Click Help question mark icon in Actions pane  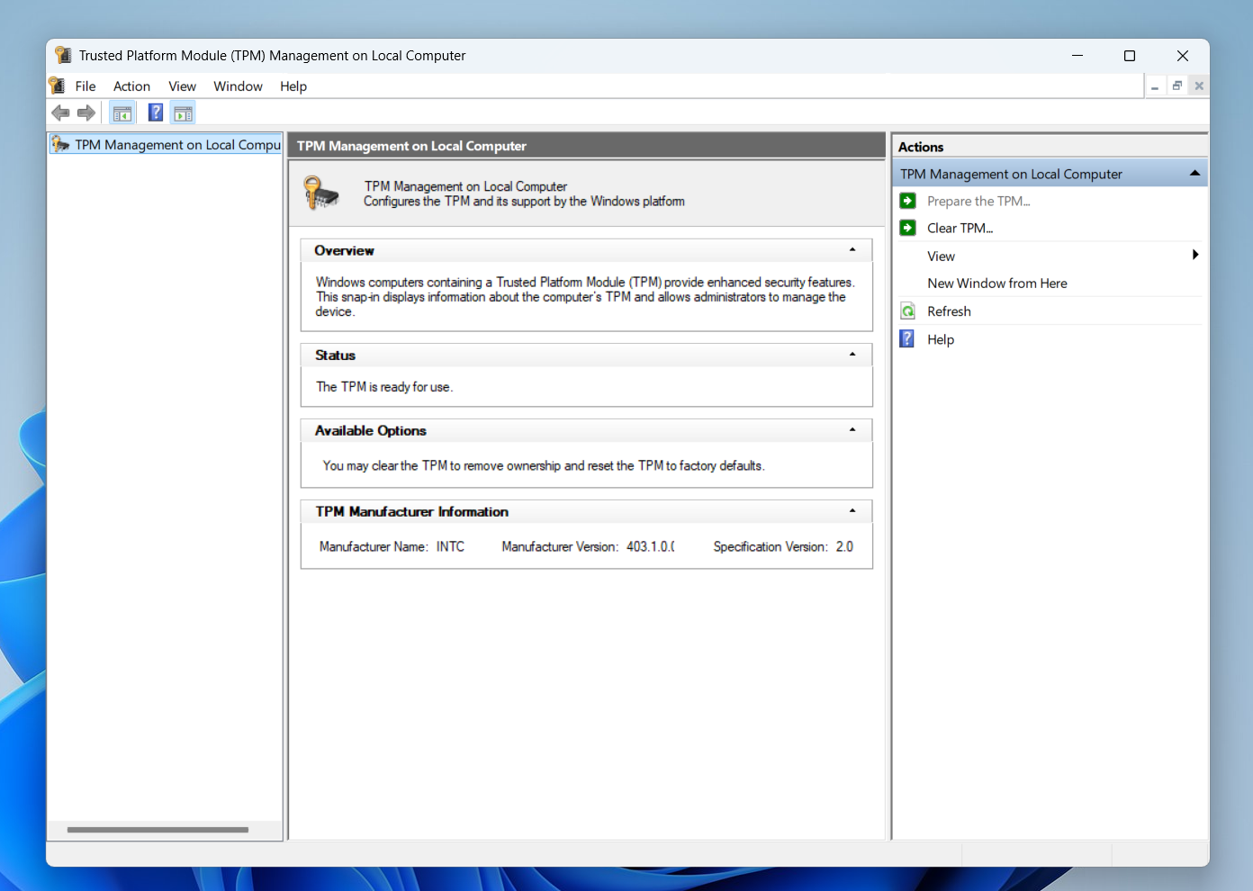908,339
